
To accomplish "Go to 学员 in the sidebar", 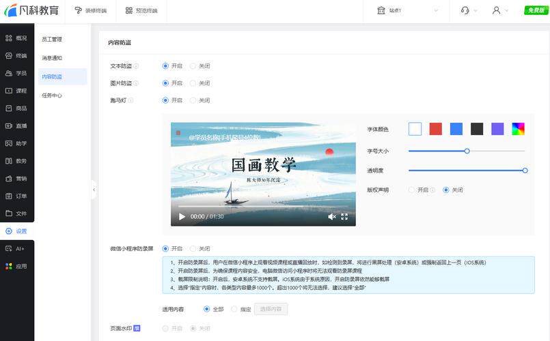I will (16, 73).
